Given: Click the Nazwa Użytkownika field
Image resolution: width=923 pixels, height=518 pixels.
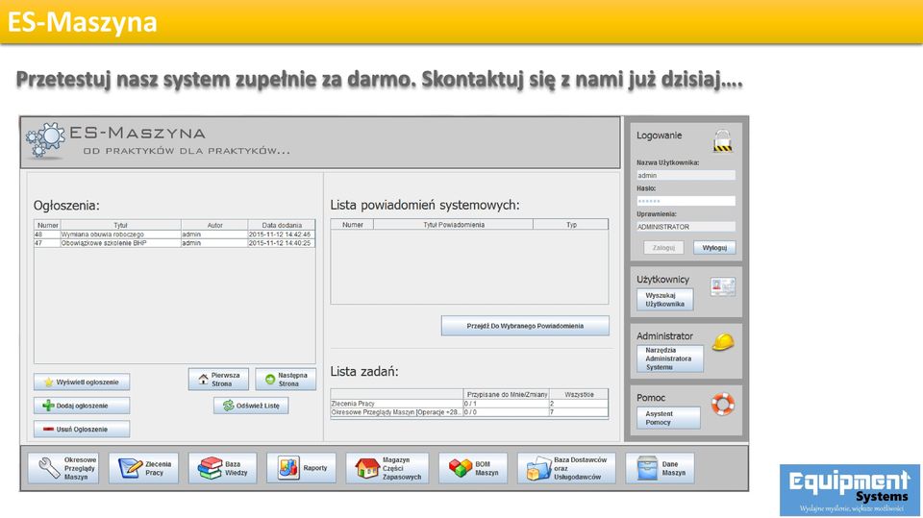Looking at the screenshot, I should tap(686, 176).
